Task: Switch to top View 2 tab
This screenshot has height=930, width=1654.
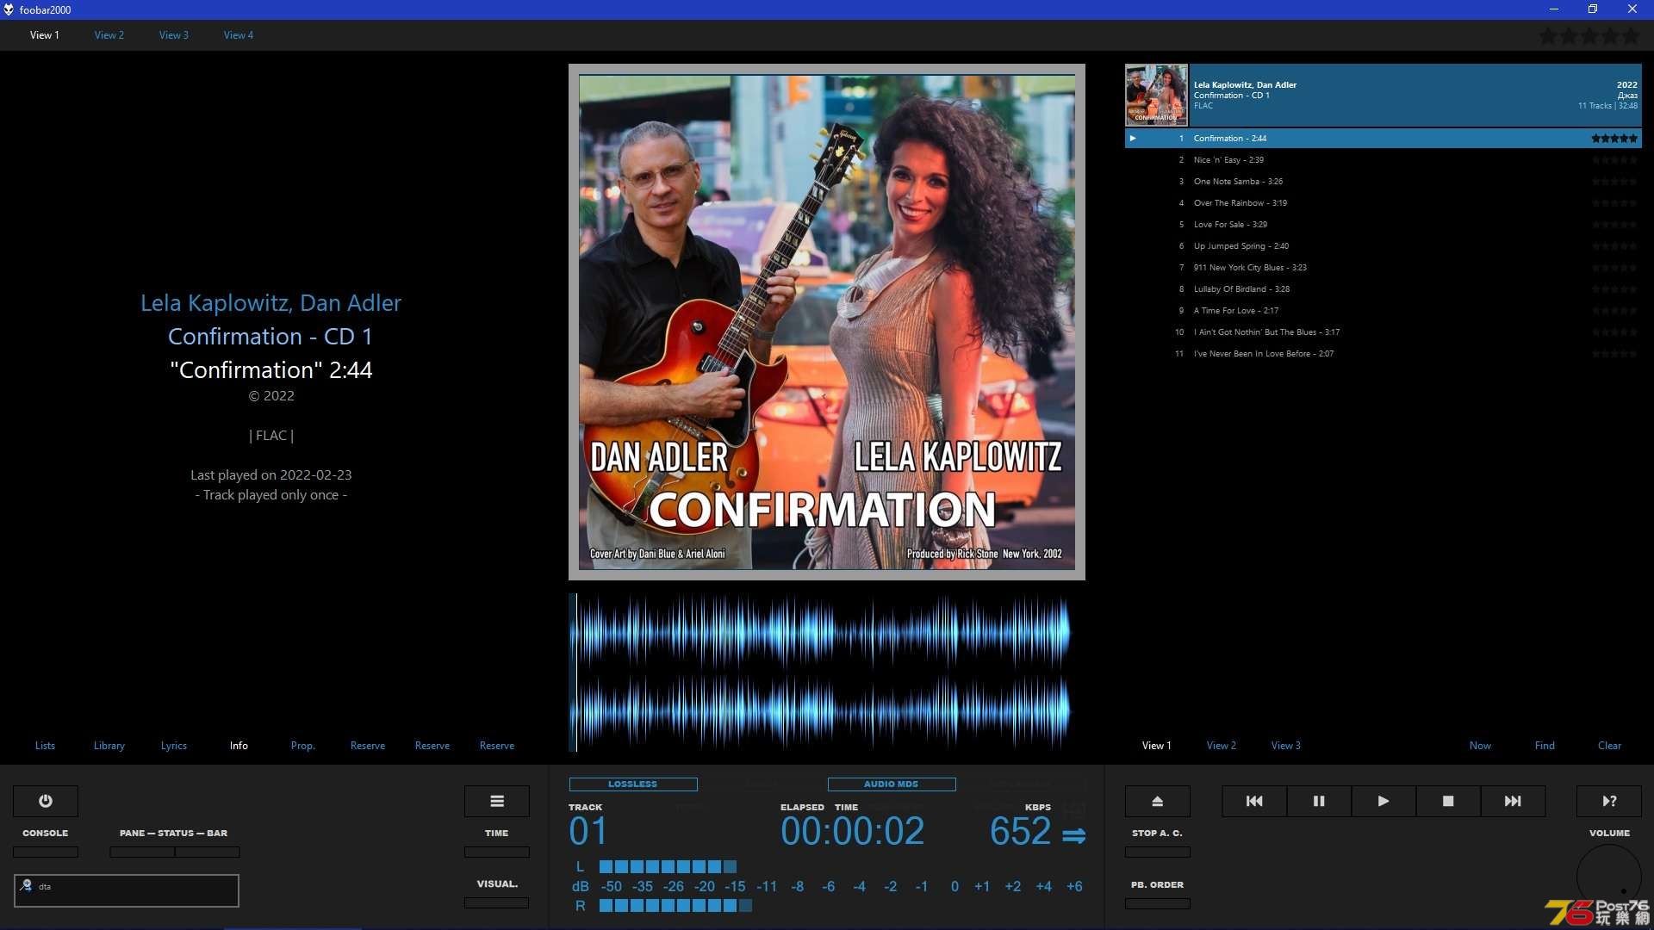Action: click(x=109, y=35)
